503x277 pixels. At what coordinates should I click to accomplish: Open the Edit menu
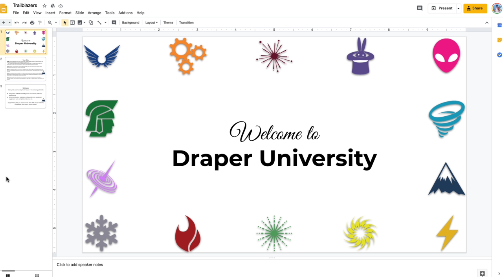(26, 13)
